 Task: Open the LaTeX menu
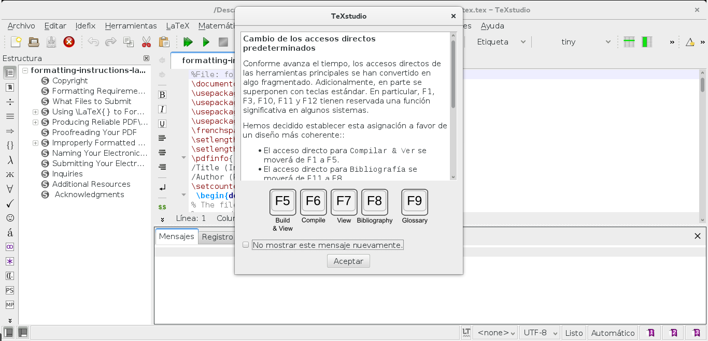coord(178,26)
